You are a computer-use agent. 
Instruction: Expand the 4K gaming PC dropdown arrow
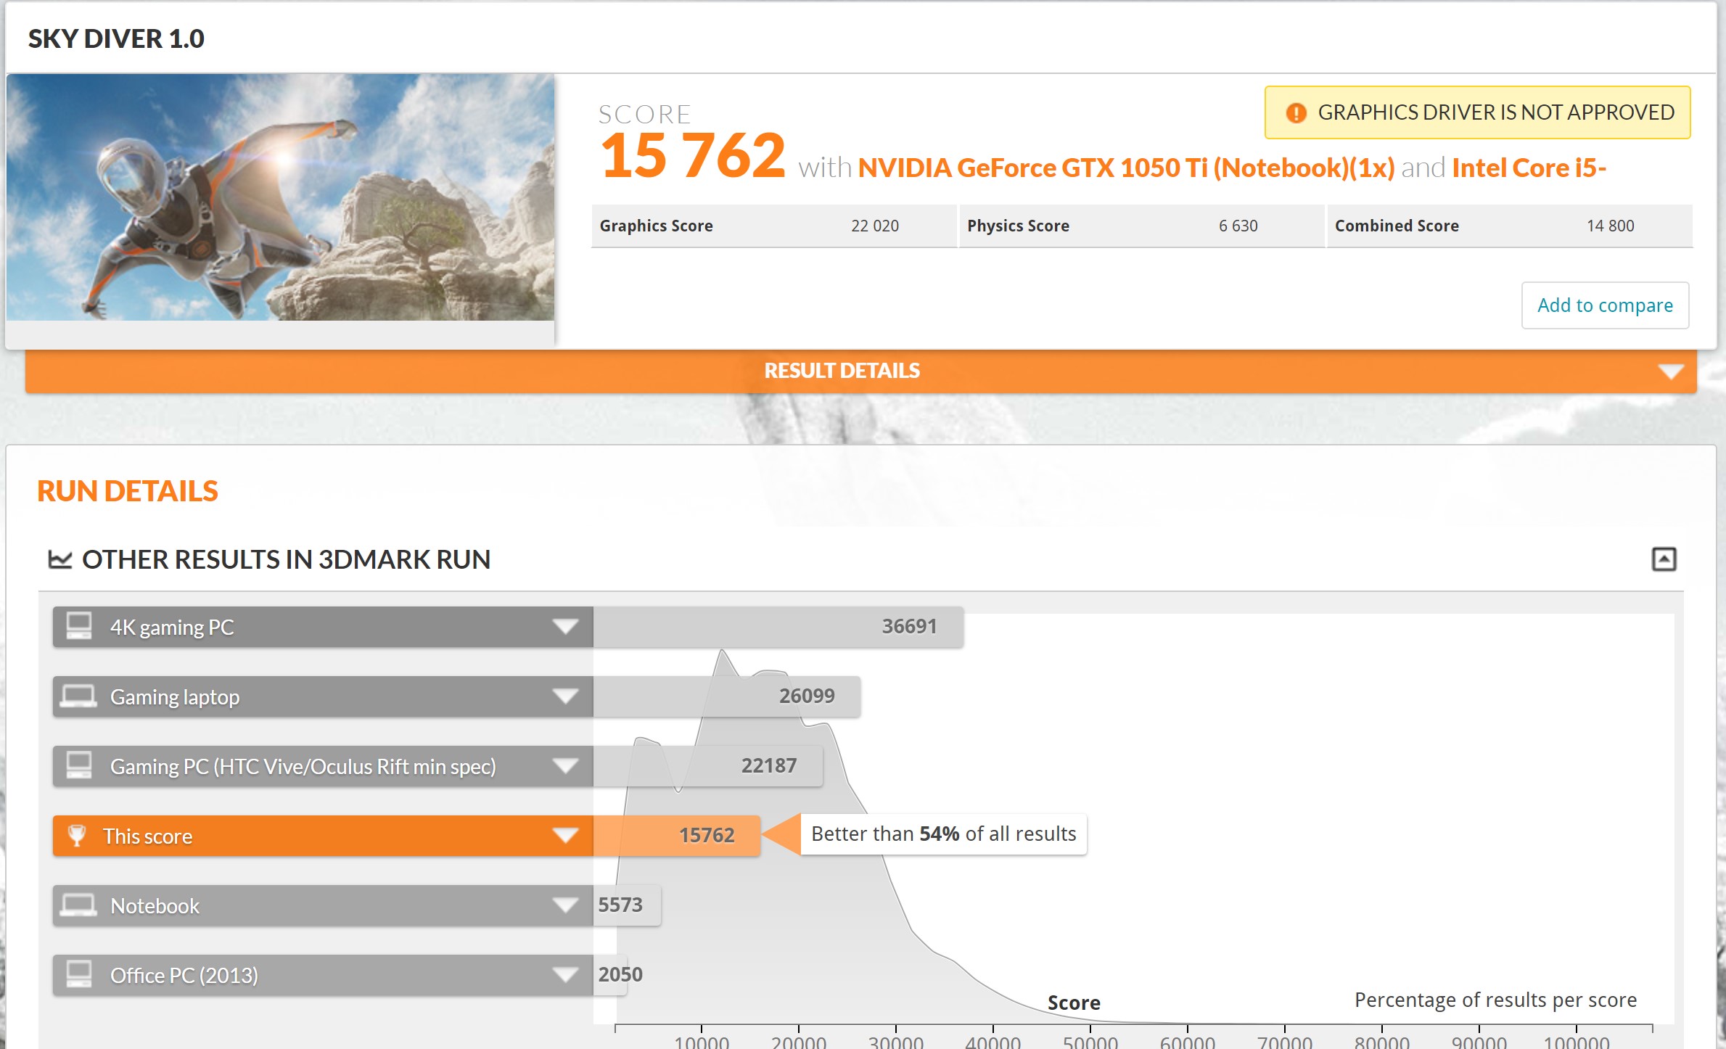(x=565, y=626)
